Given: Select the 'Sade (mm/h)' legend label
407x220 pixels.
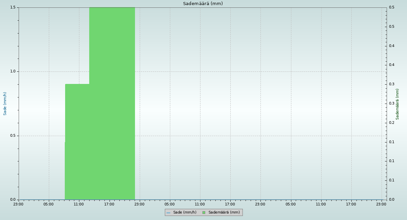Looking at the screenshot, I should 185,213.
